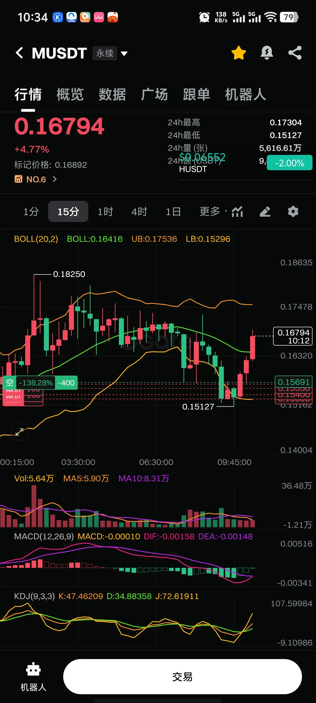This screenshot has width=316, height=703.
Task: Switch to the 机器人 top tab
Action: pyautogui.click(x=245, y=94)
